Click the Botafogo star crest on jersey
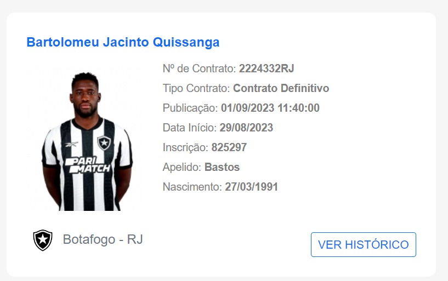The width and height of the screenshot is (448, 281). [x=104, y=143]
